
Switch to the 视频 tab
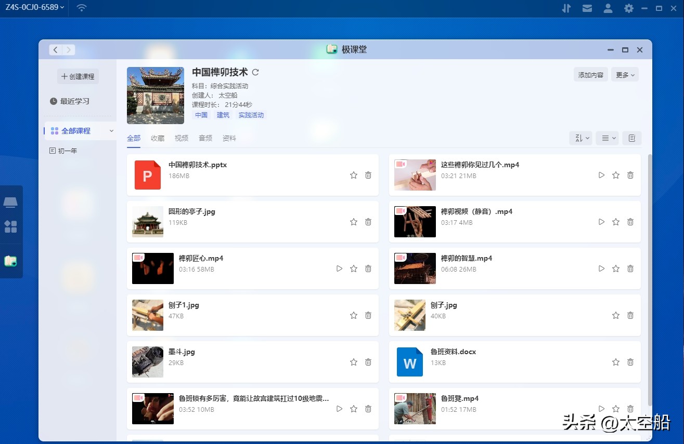(182, 138)
